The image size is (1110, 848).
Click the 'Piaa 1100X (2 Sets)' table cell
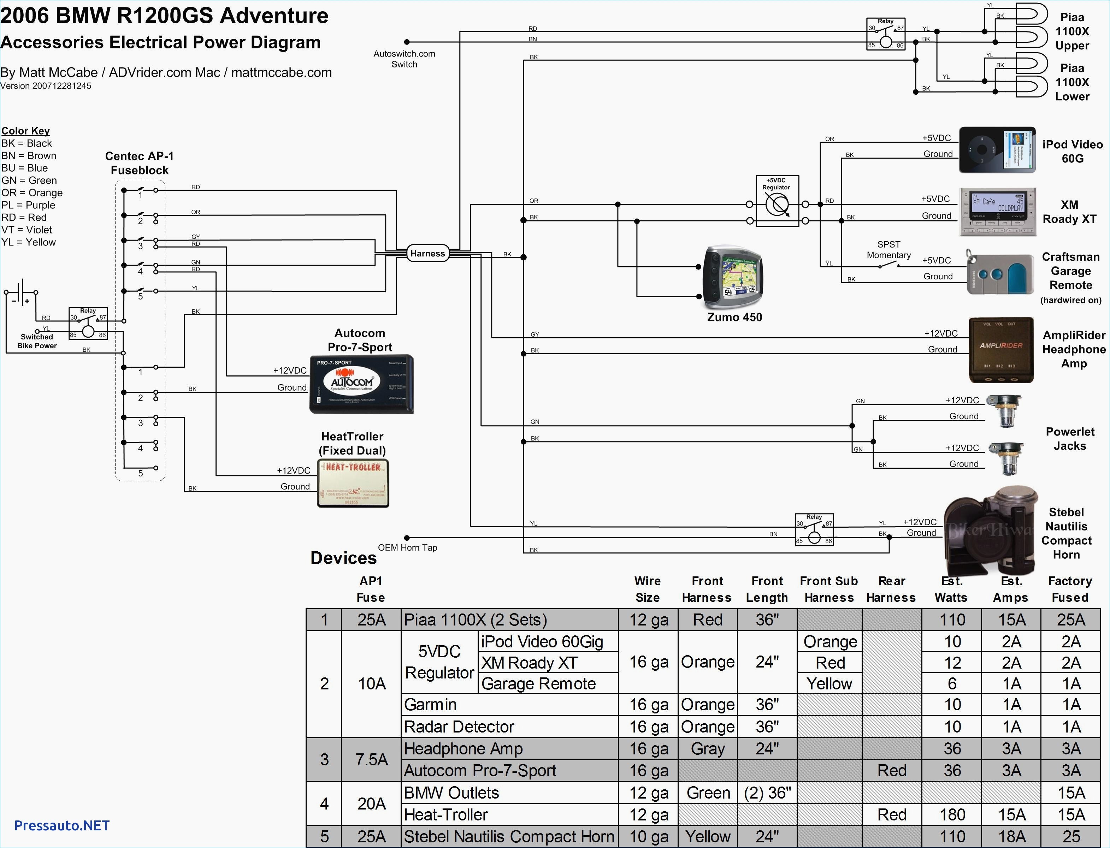coord(510,619)
